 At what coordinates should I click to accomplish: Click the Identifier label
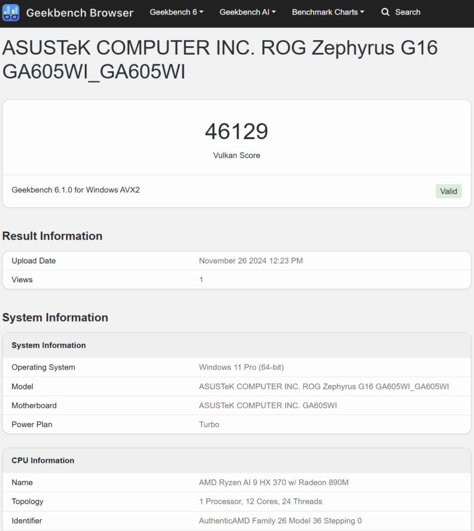27,521
